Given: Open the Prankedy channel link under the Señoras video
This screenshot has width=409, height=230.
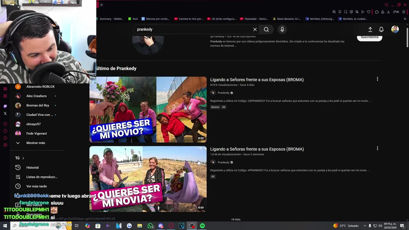Looking at the screenshot, I should tap(223, 162).
